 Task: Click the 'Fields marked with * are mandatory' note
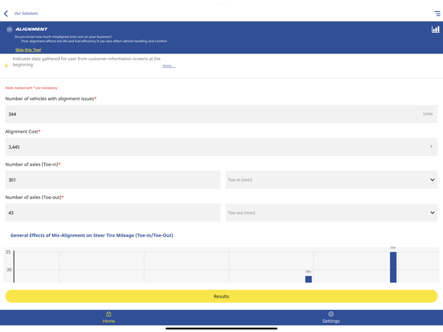[x=31, y=88]
